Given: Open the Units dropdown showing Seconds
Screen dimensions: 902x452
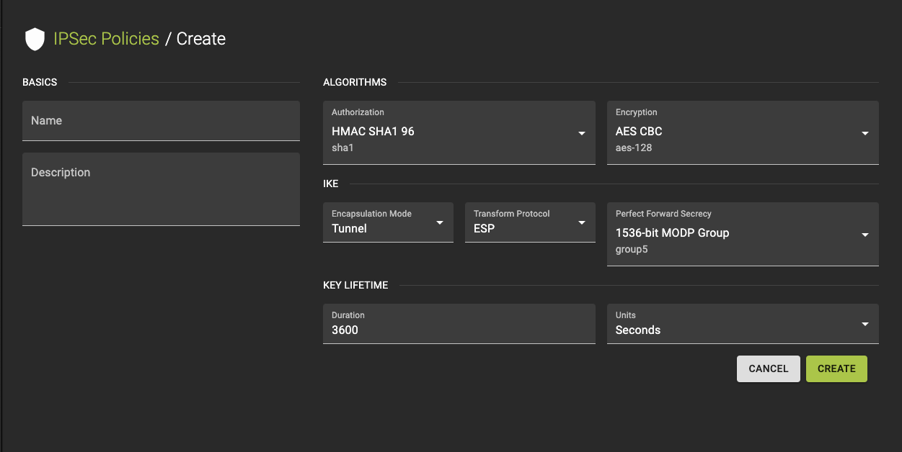Looking at the screenshot, I should [x=743, y=324].
